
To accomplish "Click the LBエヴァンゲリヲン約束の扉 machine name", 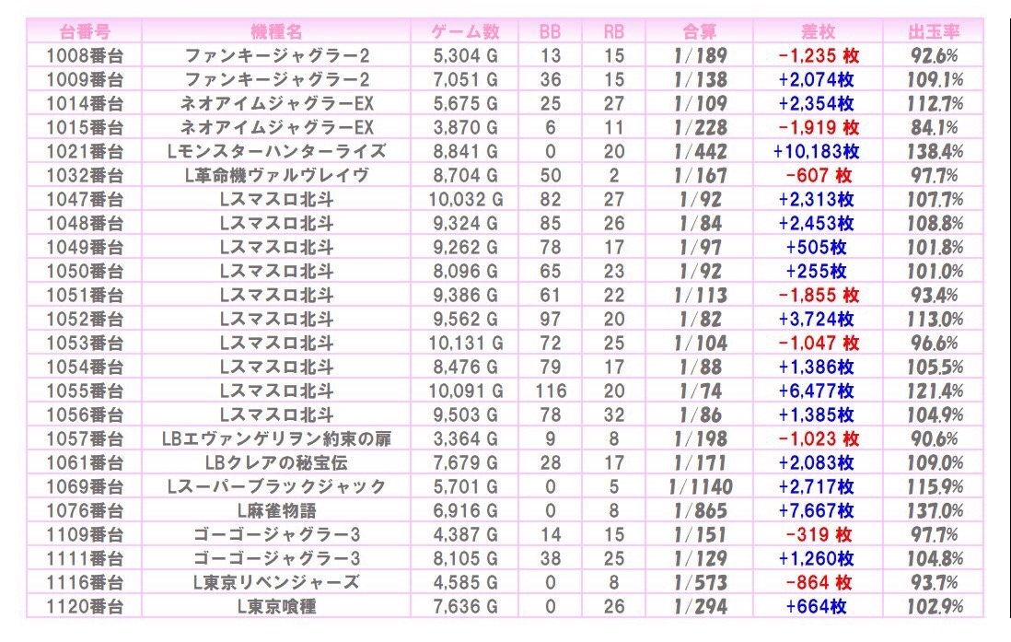I will 277,438.
